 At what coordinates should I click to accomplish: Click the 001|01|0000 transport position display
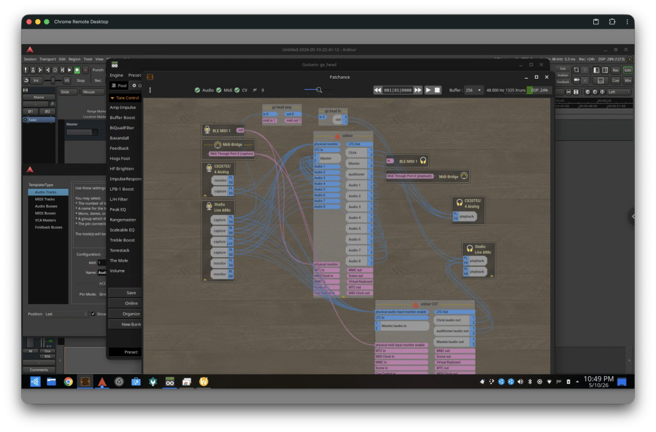point(397,90)
